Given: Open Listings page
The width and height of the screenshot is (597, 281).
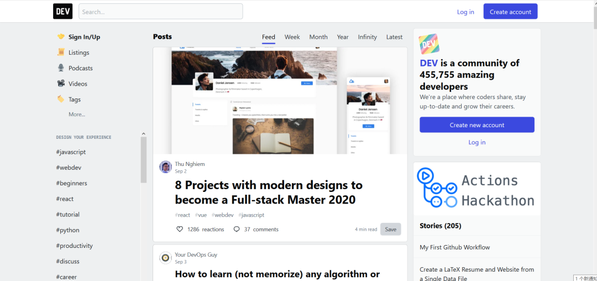Looking at the screenshot, I should click(79, 53).
